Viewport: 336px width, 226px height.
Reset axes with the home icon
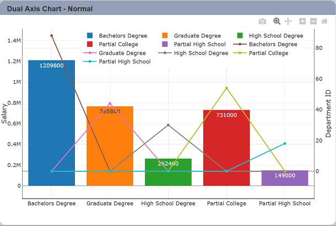click(324, 21)
